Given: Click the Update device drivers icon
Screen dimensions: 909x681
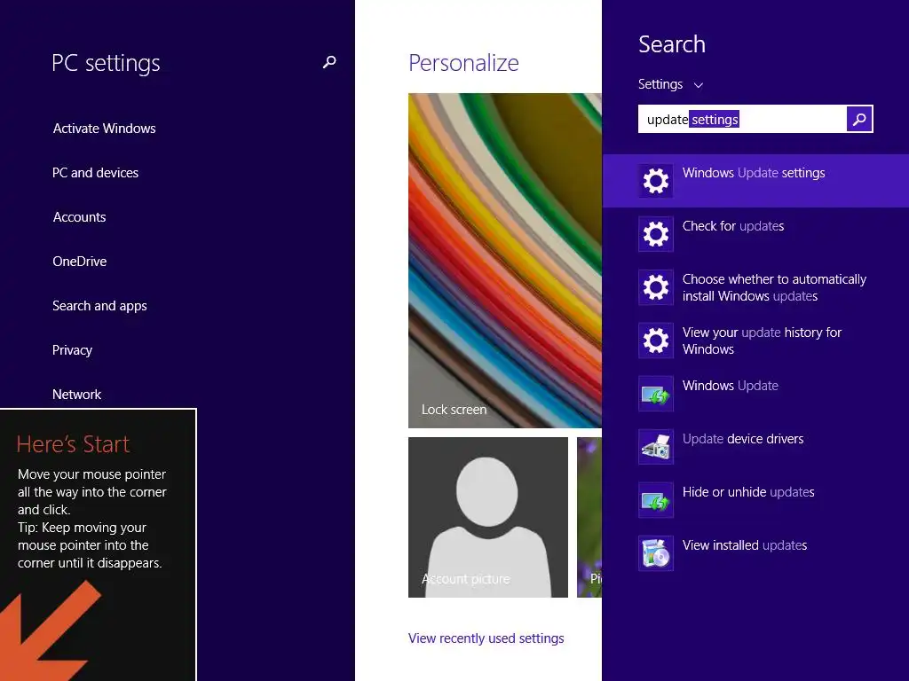Looking at the screenshot, I should (656, 447).
